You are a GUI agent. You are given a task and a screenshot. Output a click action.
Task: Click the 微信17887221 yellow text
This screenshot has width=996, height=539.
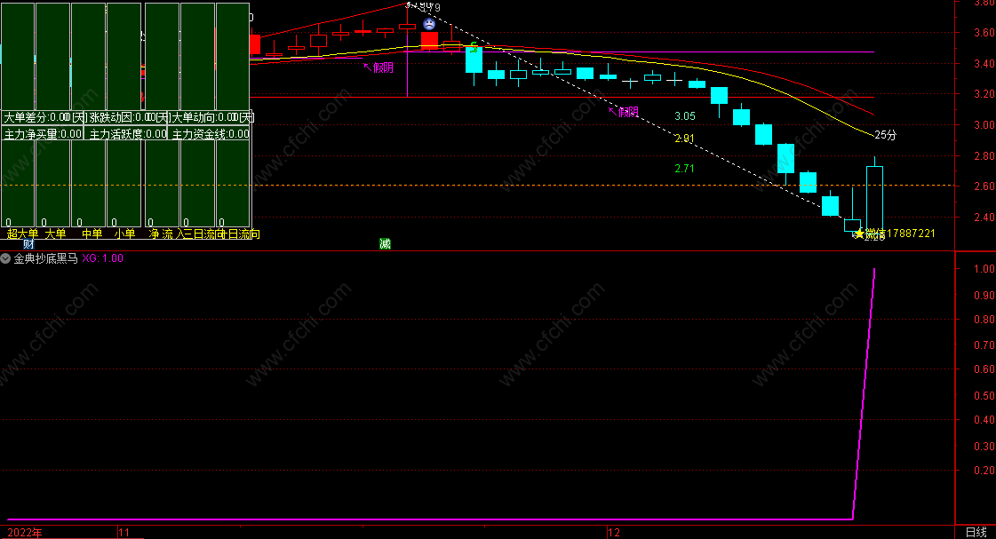900,233
